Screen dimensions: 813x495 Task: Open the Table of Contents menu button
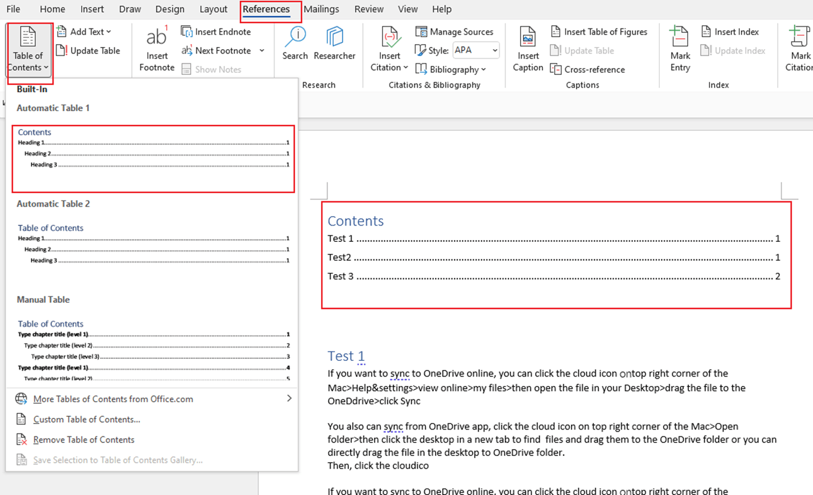[28, 50]
